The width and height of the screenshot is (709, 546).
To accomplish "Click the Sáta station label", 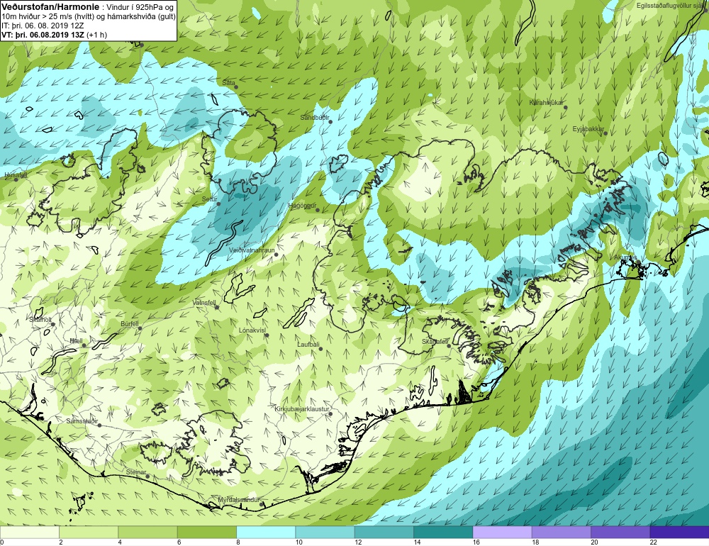I will tap(228, 83).
